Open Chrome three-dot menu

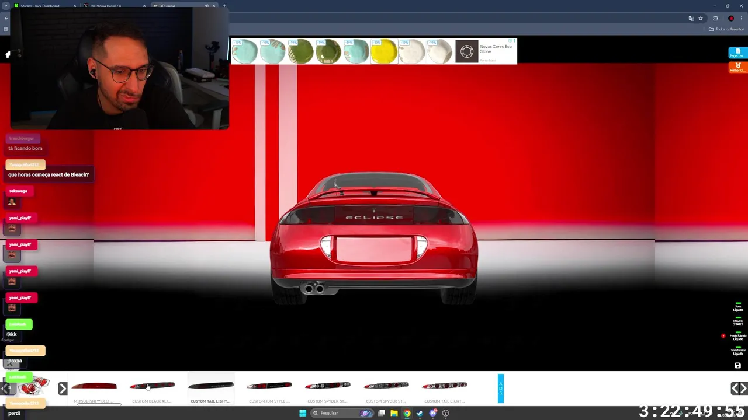click(x=741, y=19)
